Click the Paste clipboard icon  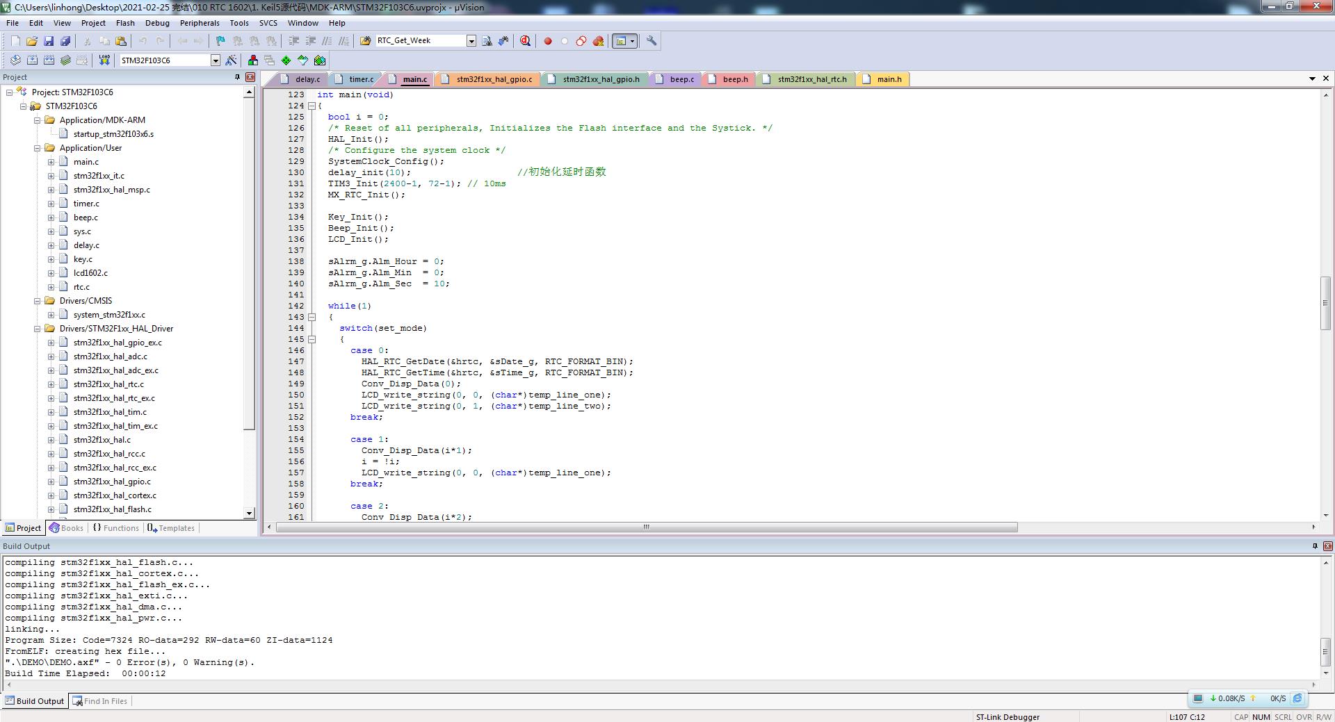click(x=121, y=41)
